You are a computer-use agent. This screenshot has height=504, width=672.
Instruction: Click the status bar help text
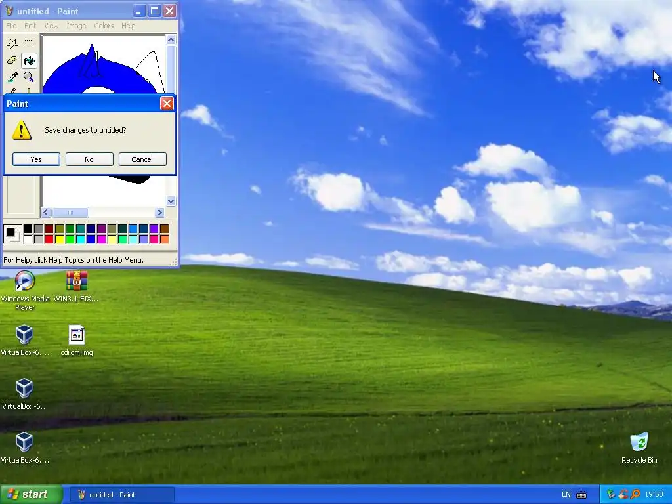[73, 260]
